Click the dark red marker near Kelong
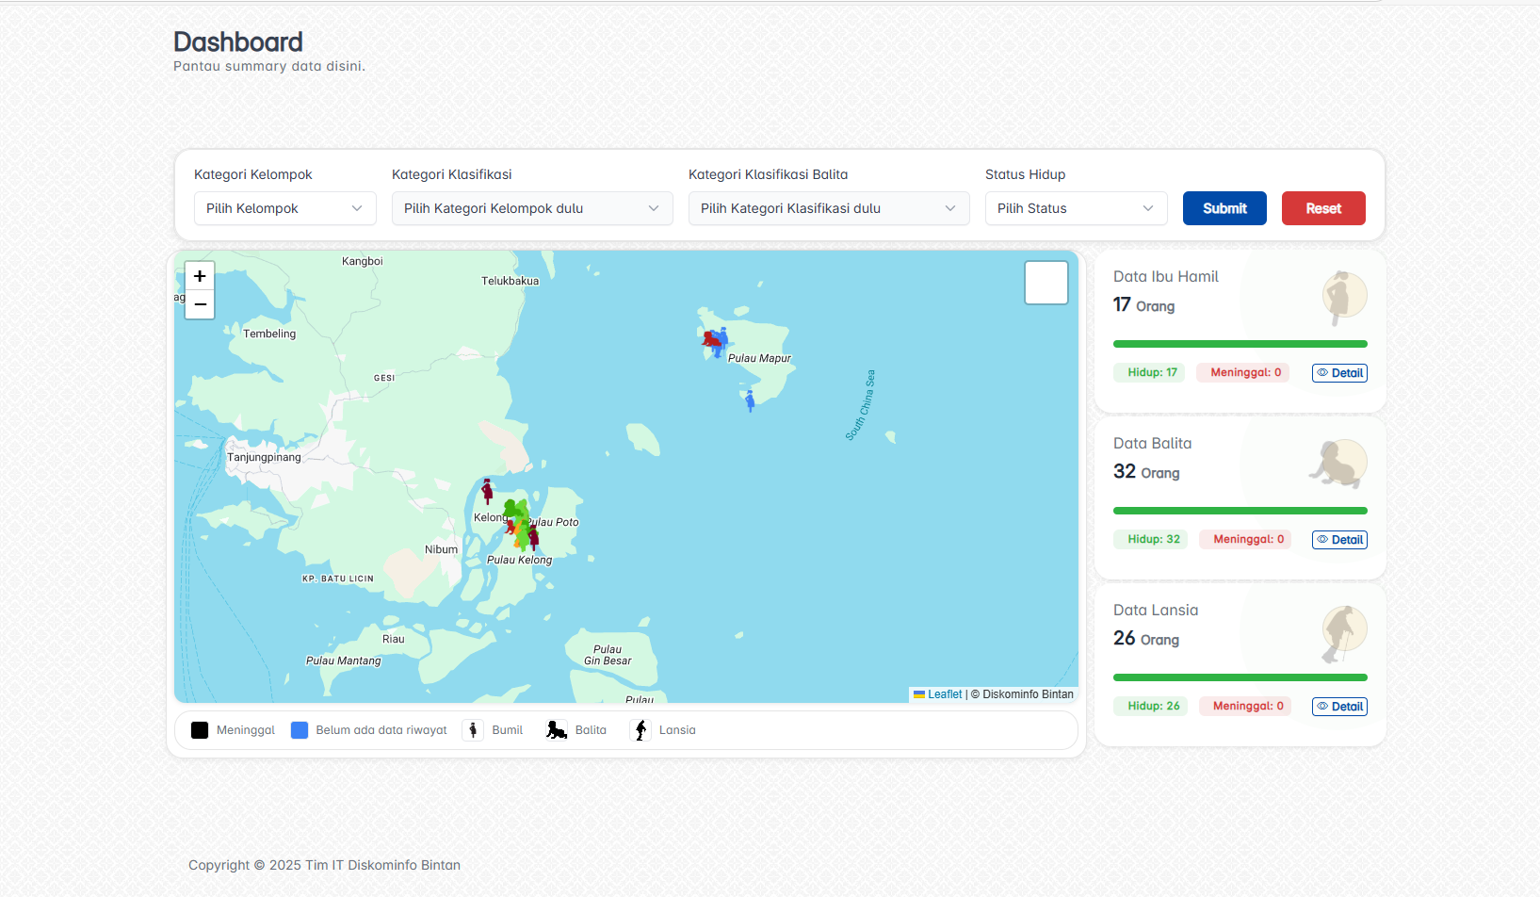Image resolution: width=1540 pixels, height=897 pixels. tap(487, 491)
